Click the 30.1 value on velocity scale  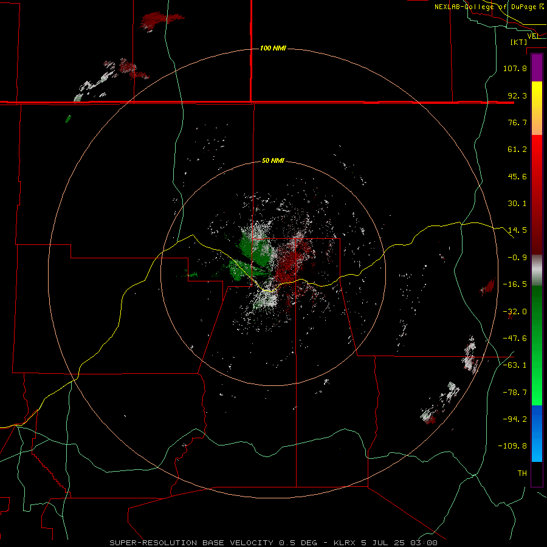(x=517, y=204)
